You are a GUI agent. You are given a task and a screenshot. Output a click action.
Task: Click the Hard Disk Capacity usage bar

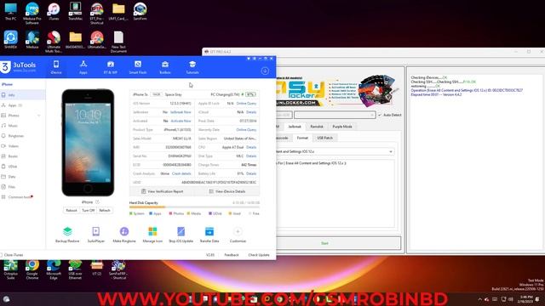[x=194, y=207]
